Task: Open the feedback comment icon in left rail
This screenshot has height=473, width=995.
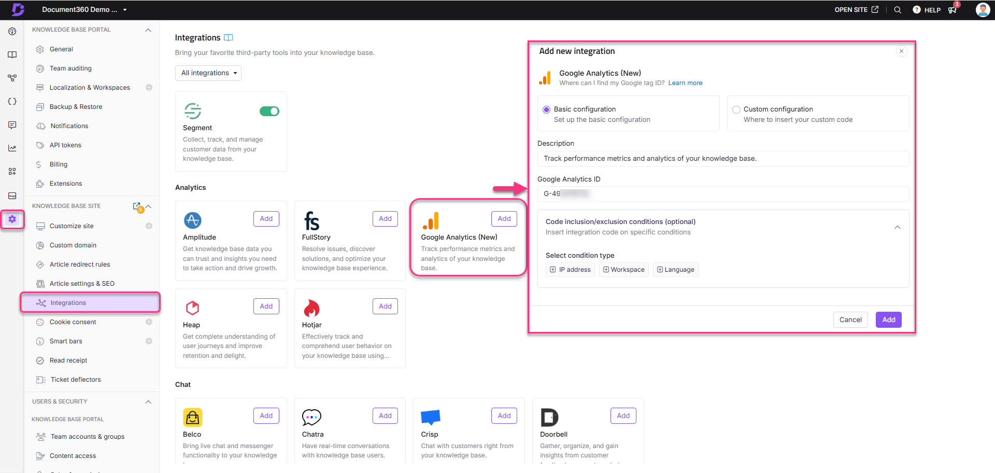Action: pos(12,124)
